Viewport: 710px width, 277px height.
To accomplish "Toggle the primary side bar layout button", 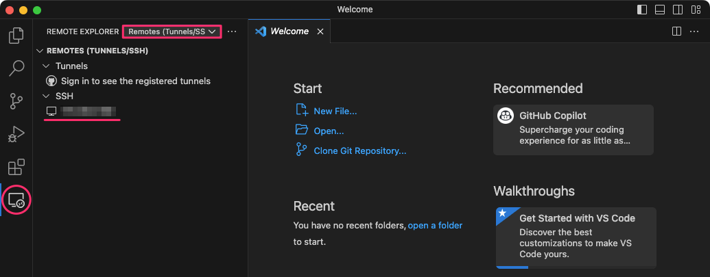I will 641,10.
